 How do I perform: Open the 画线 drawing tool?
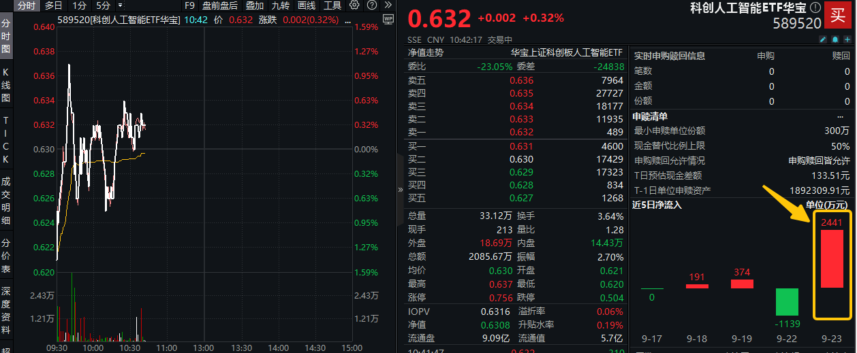tap(307, 5)
